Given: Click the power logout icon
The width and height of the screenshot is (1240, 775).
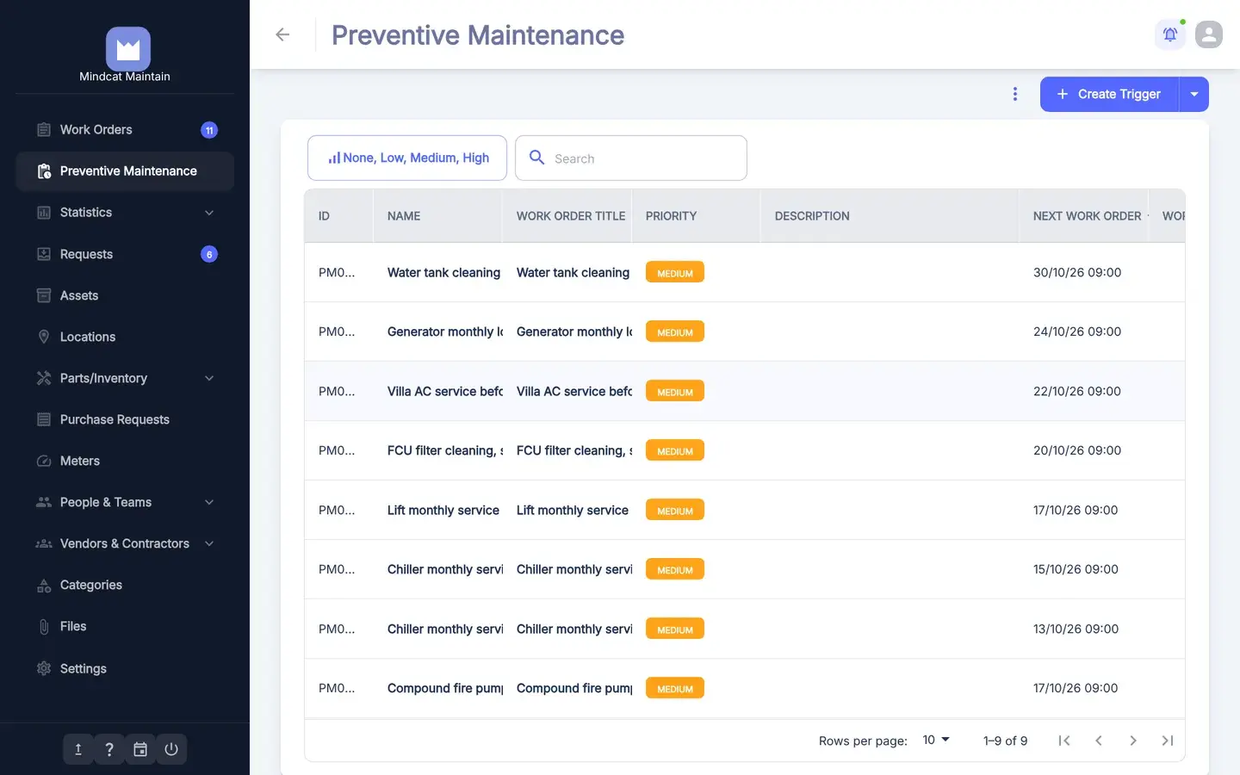Looking at the screenshot, I should (x=171, y=749).
